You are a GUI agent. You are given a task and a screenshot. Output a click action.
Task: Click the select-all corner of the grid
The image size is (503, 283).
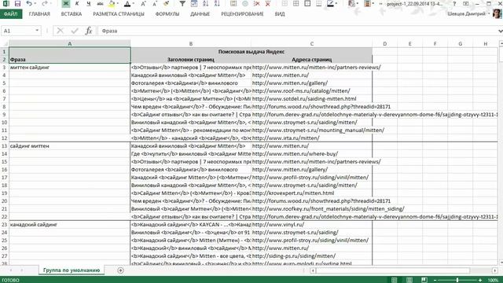pyautogui.click(x=5, y=44)
